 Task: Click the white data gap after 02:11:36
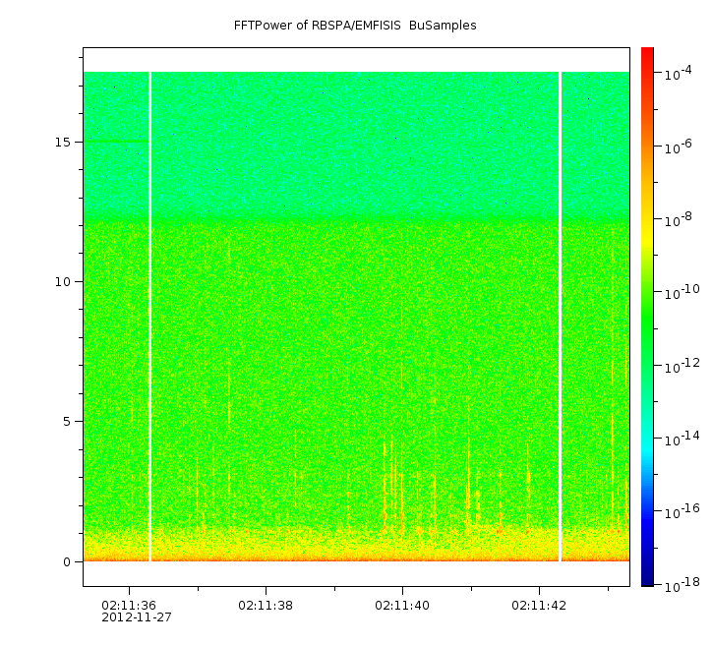149,315
